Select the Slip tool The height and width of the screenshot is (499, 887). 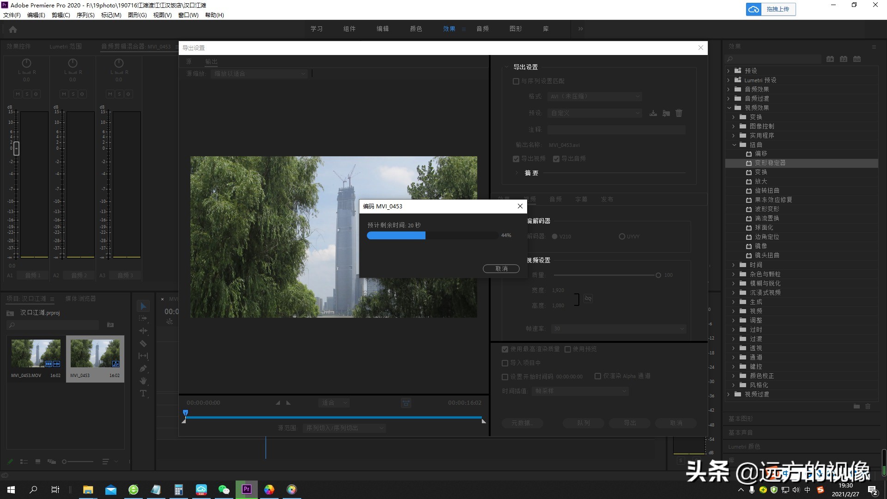pyautogui.click(x=143, y=356)
